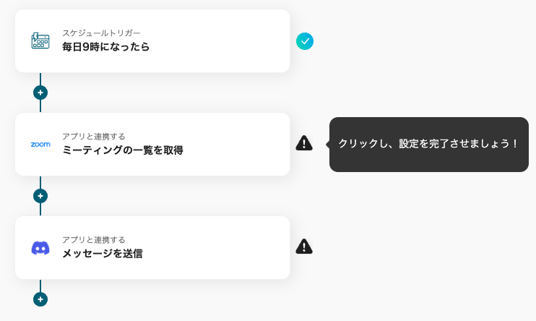Select the ミーティングの一覧を取得 title text
Viewport: 536px width, 321px height.
pyautogui.click(x=123, y=150)
